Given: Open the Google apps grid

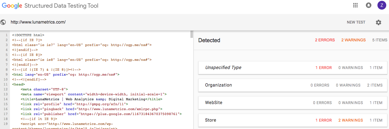Looking at the screenshot, I should click(355, 5).
